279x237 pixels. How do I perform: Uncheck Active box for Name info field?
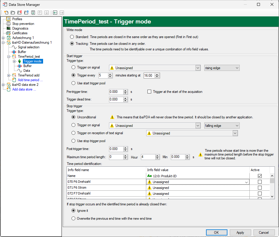point(259,176)
